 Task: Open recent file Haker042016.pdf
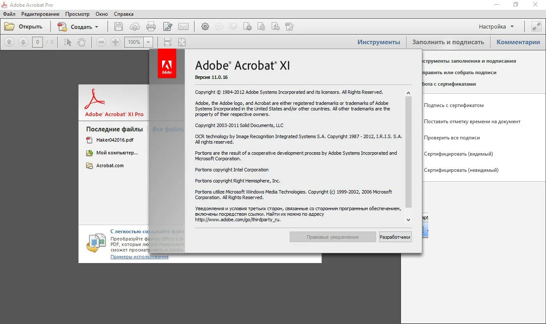(x=110, y=140)
